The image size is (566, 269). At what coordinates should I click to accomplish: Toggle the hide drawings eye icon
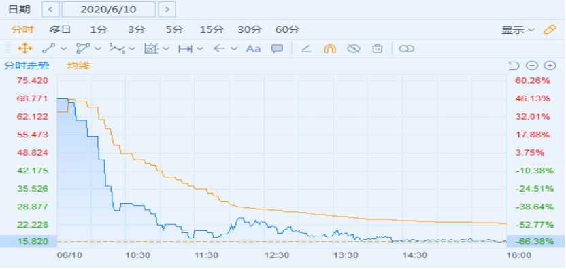(x=353, y=48)
